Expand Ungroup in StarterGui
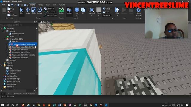Screen dimensions: 191x107 7,50
